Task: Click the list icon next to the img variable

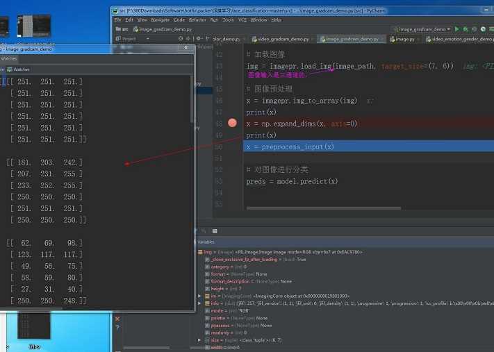Action: (200, 252)
